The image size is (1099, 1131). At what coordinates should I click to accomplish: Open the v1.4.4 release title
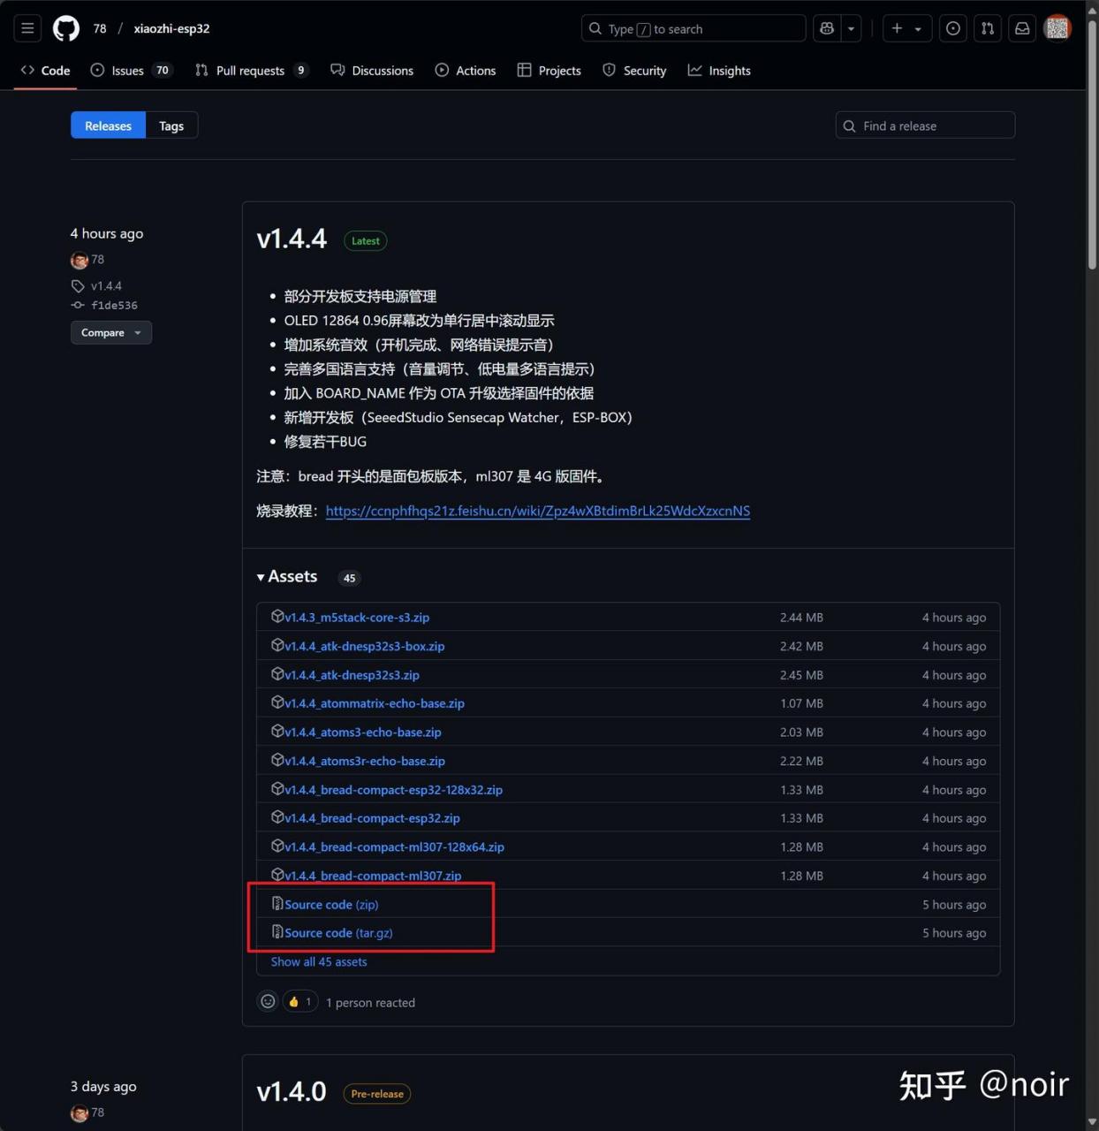click(292, 239)
